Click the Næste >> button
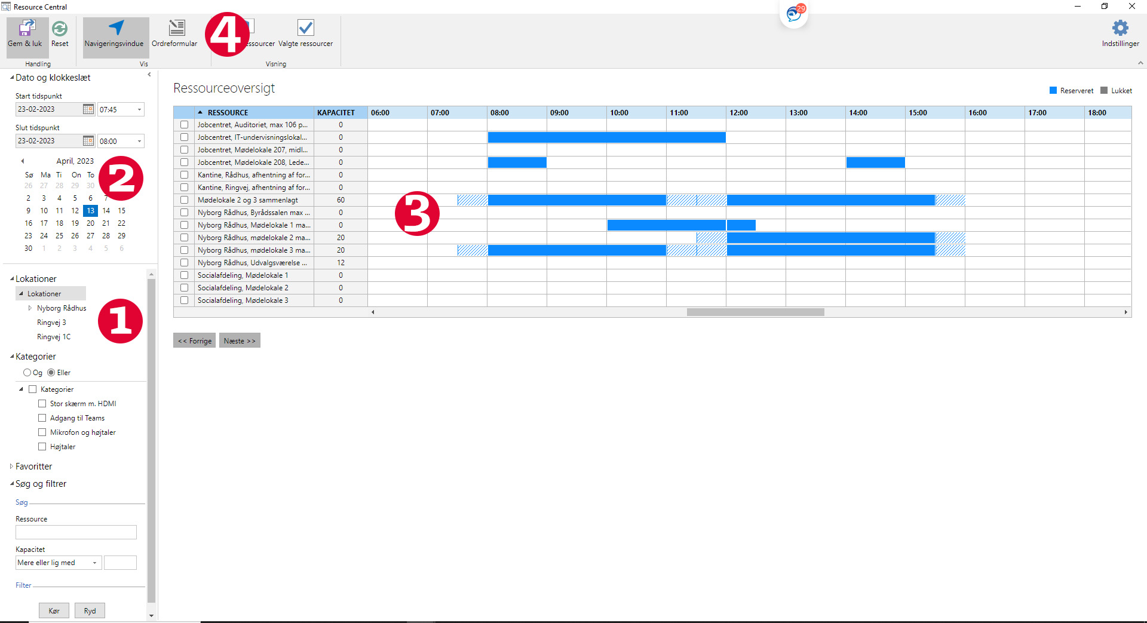 (x=240, y=340)
